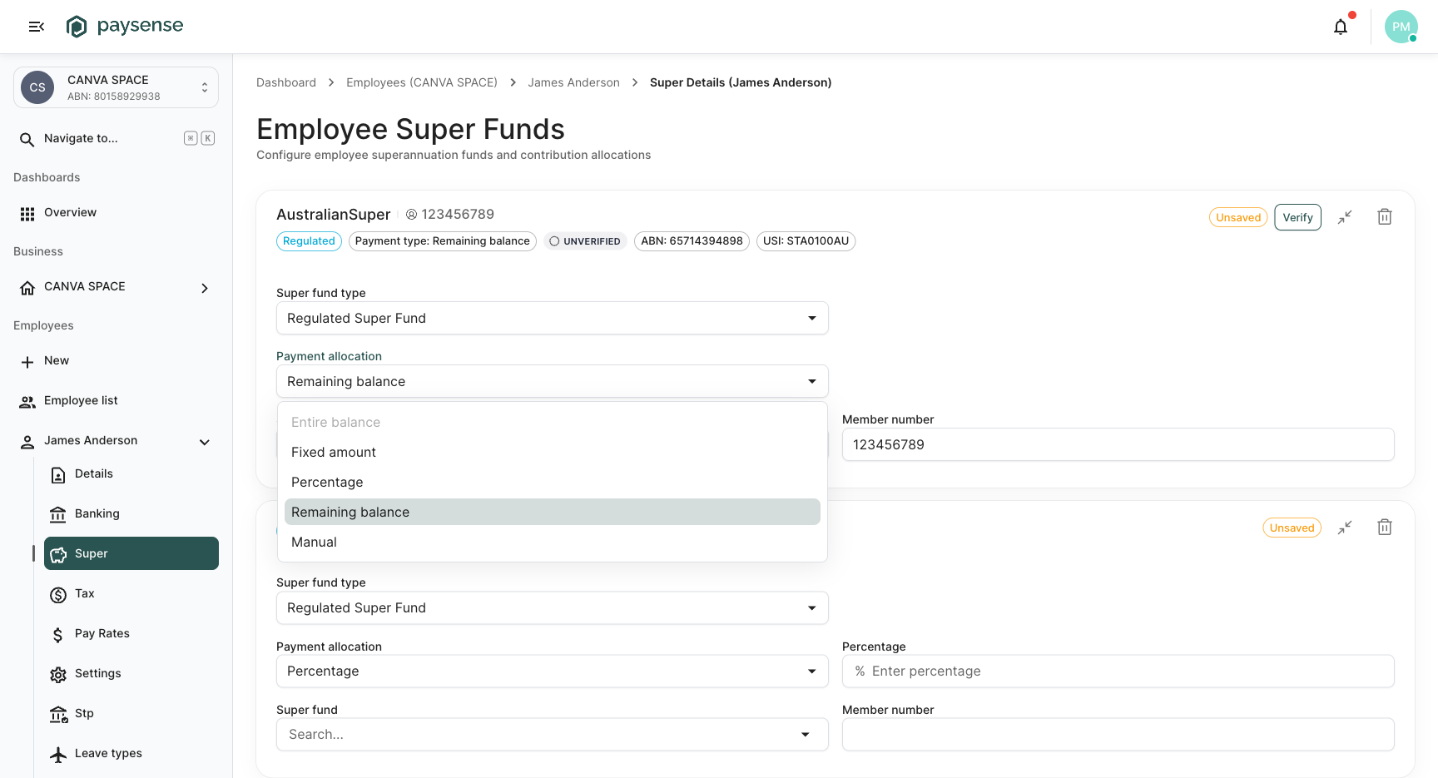The image size is (1438, 778).
Task: Open the Super fund search dropdown
Action: (553, 734)
